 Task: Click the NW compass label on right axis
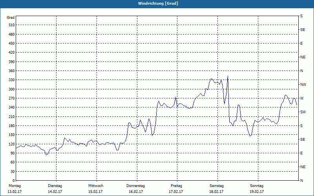click(303, 85)
